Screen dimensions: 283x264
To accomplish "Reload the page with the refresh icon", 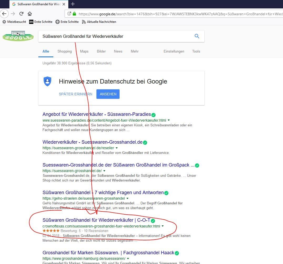I will click(21, 14).
